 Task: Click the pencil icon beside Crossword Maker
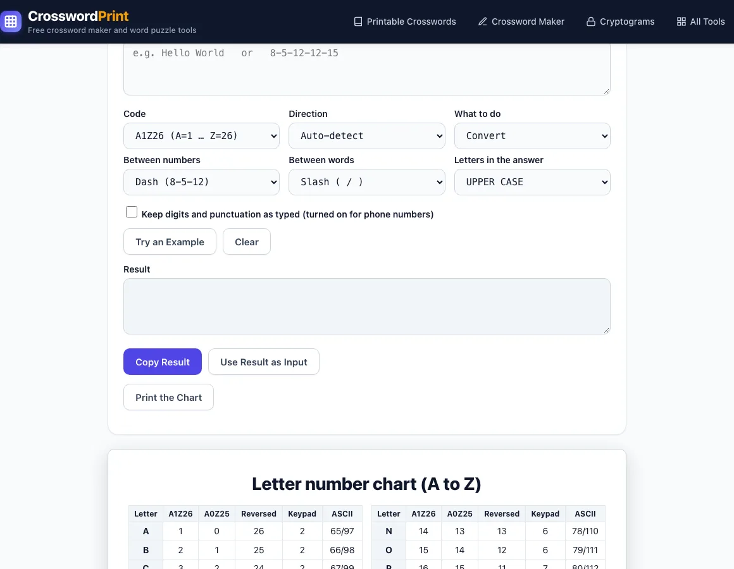coord(483,21)
